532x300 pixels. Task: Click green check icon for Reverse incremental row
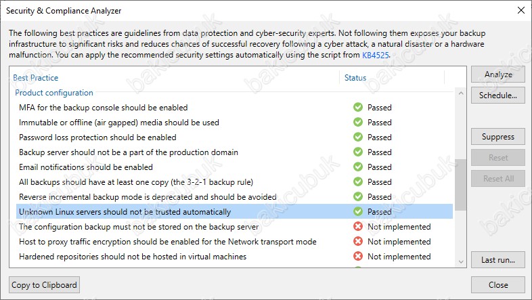[x=358, y=197]
